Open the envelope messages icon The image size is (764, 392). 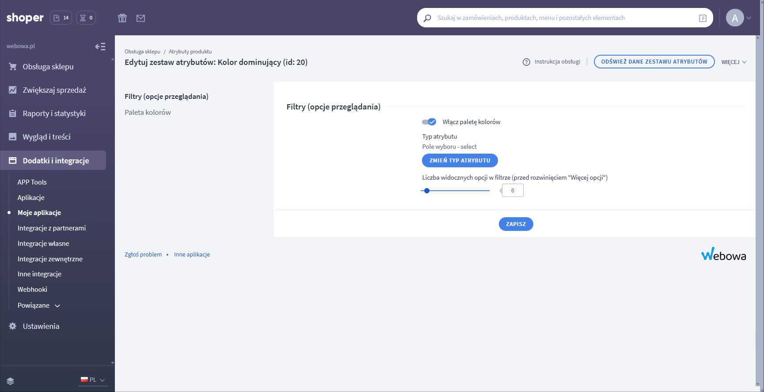coord(141,18)
